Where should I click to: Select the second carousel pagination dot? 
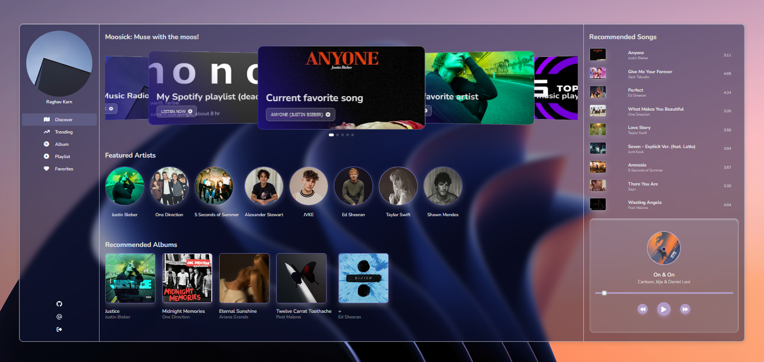tap(337, 135)
